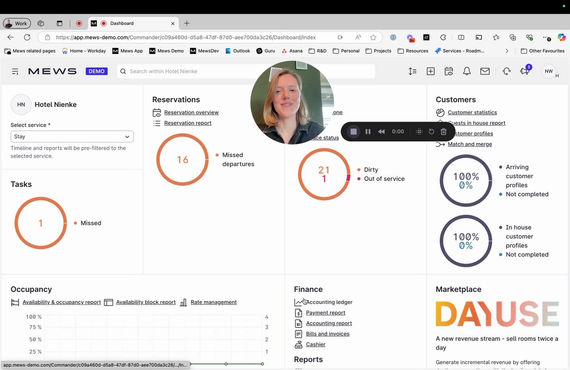Viewport: 570px width, 370px height.
Task: Click the HN Hotel Nienke avatar
Action: click(x=21, y=105)
